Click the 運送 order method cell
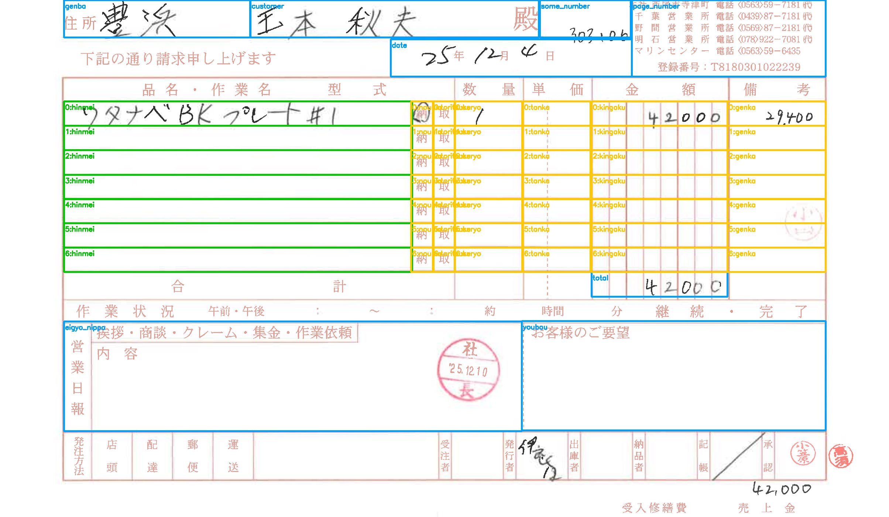 coord(233,456)
